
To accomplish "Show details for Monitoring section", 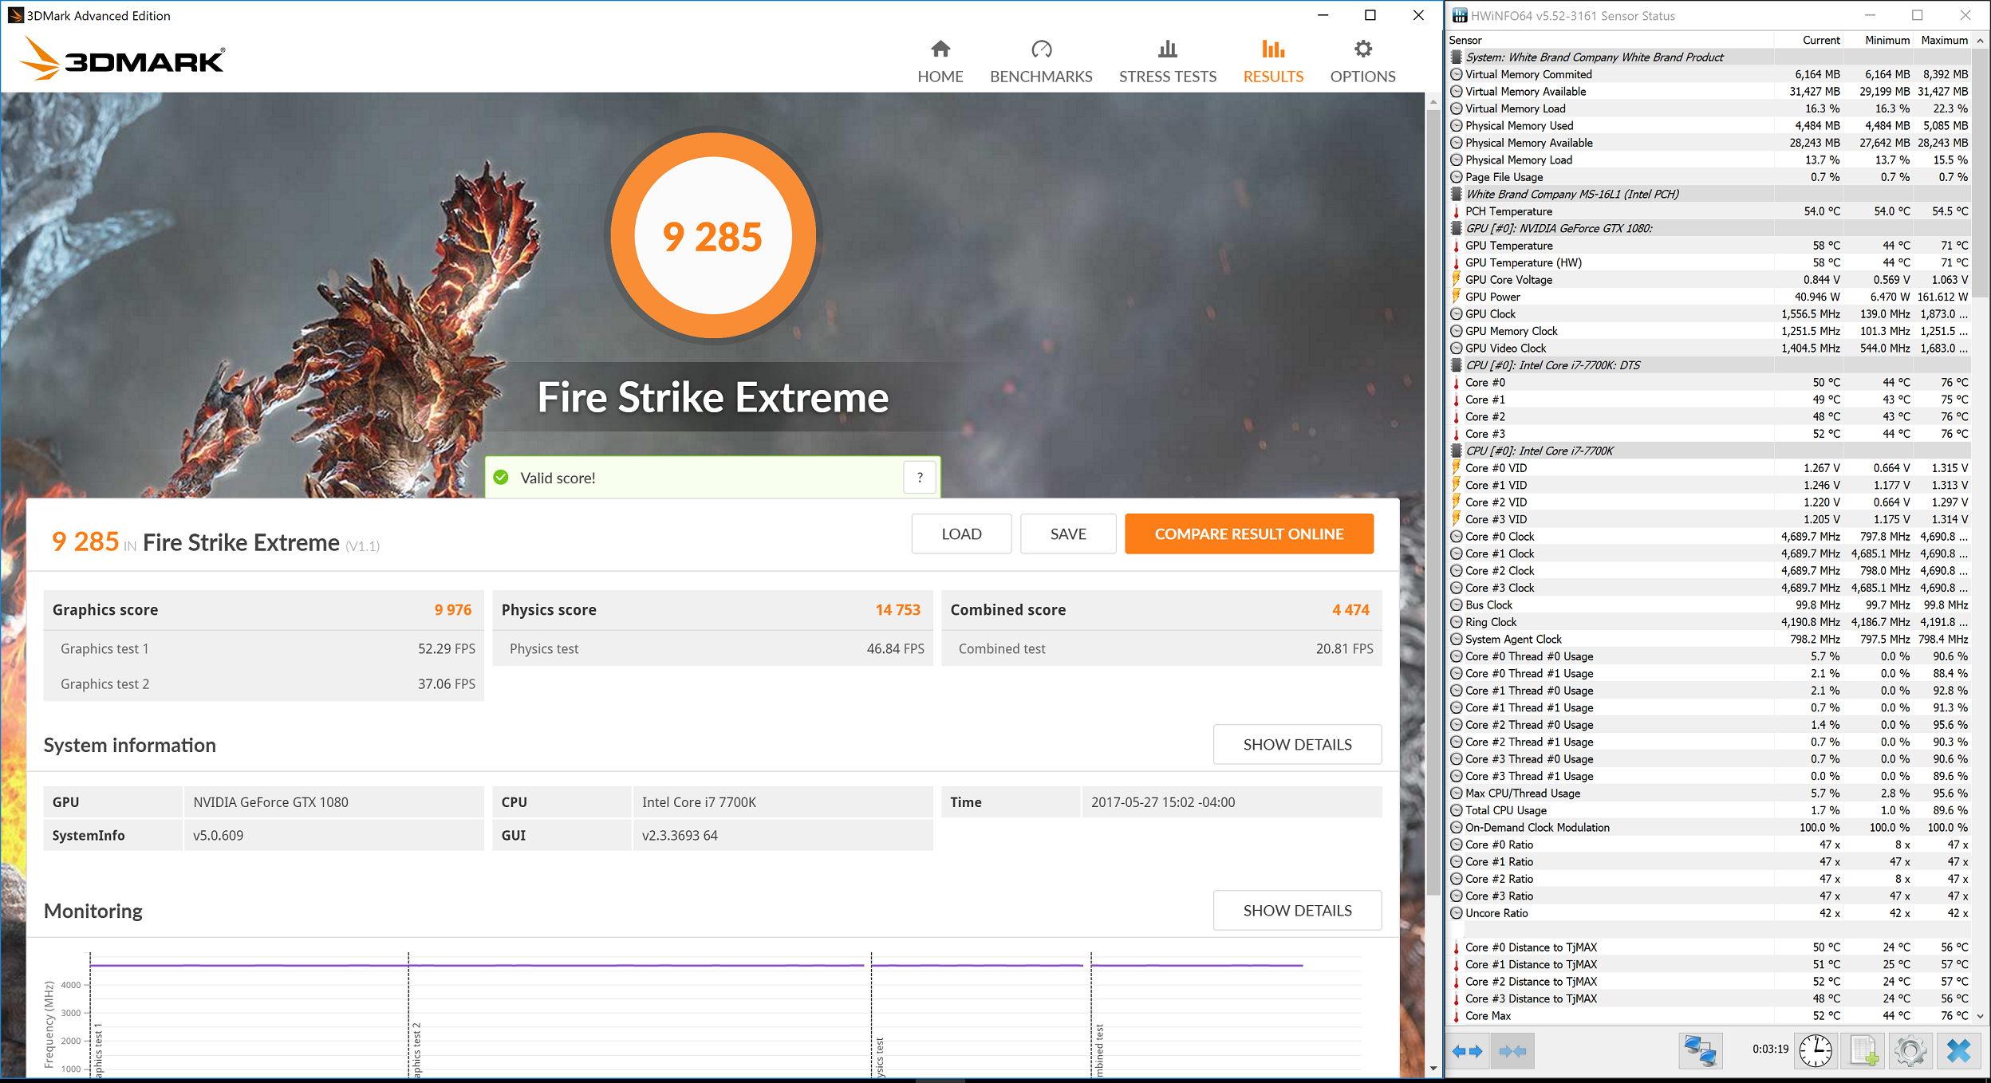I will tap(1297, 910).
